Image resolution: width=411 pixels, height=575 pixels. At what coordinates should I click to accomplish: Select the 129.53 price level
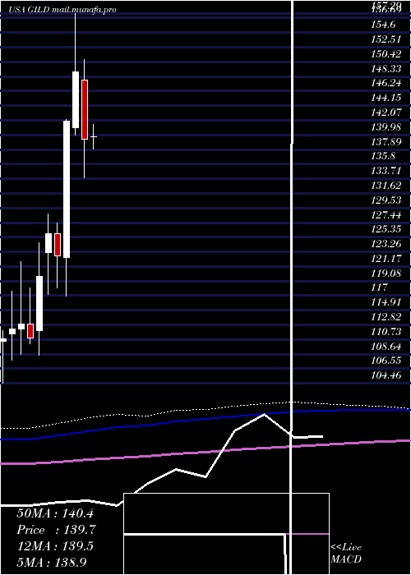pos(386,200)
